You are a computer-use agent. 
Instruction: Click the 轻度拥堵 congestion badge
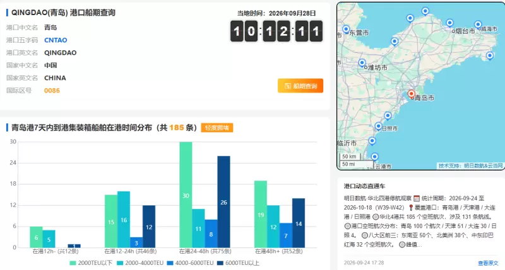tap(217, 128)
